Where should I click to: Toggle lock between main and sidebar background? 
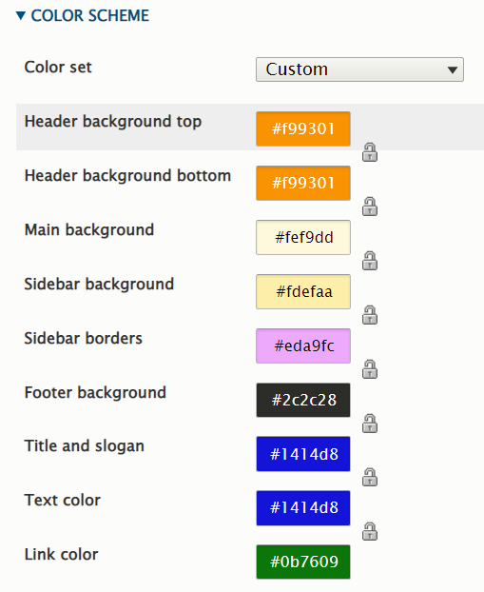click(x=370, y=261)
